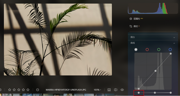Image resolution: width=180 pixels, height=96 pixels.
Task: Click the eye preview icon in bottom toolbar
Action: [x=122, y=90]
